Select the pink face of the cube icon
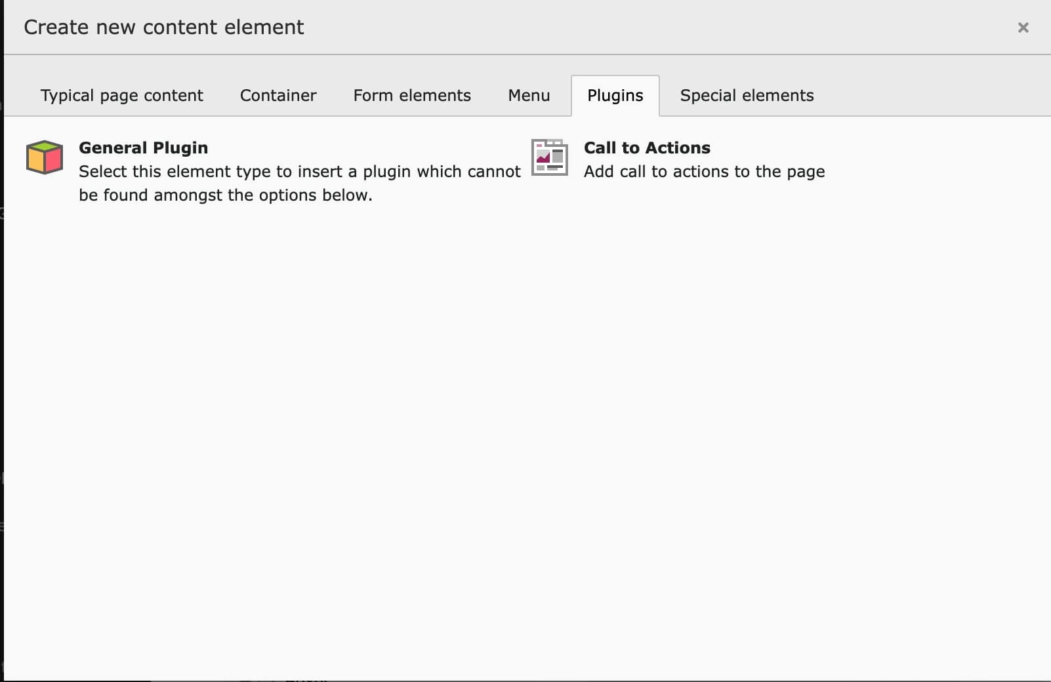Screen dimensions: 1051x682 point(54,163)
